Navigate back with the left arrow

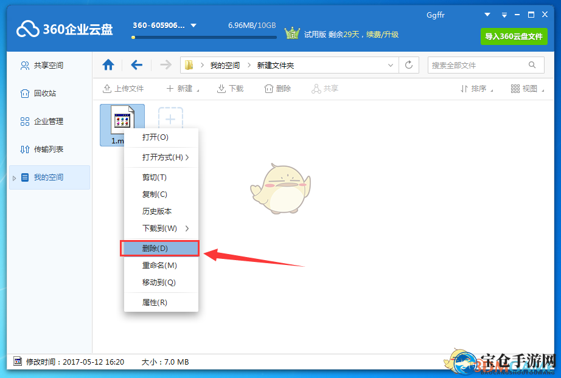pos(137,65)
